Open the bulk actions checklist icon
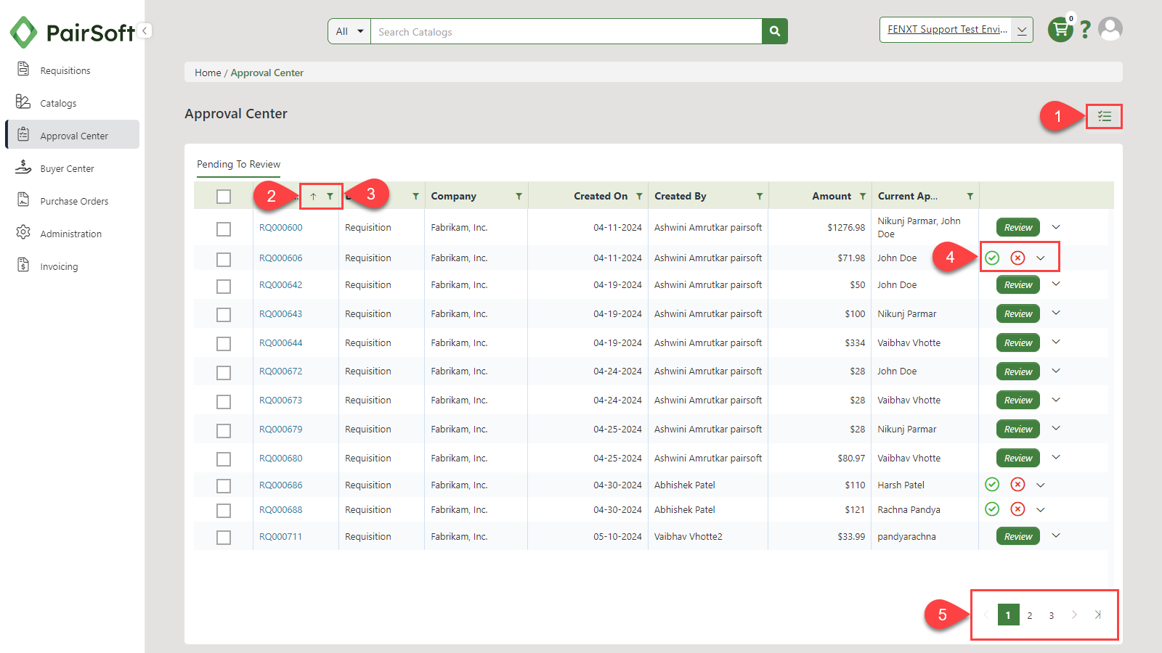Image resolution: width=1162 pixels, height=653 pixels. [1105, 116]
